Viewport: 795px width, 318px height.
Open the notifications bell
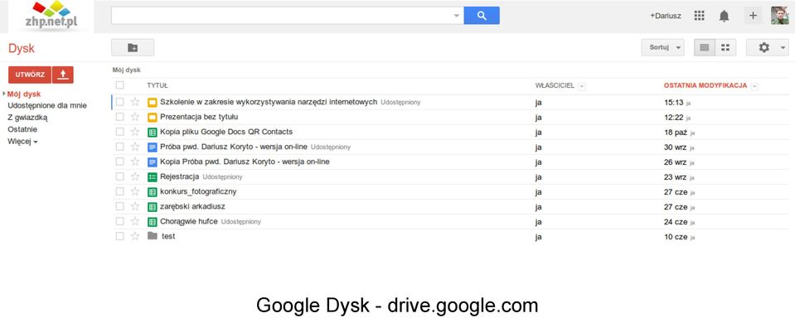(x=724, y=17)
